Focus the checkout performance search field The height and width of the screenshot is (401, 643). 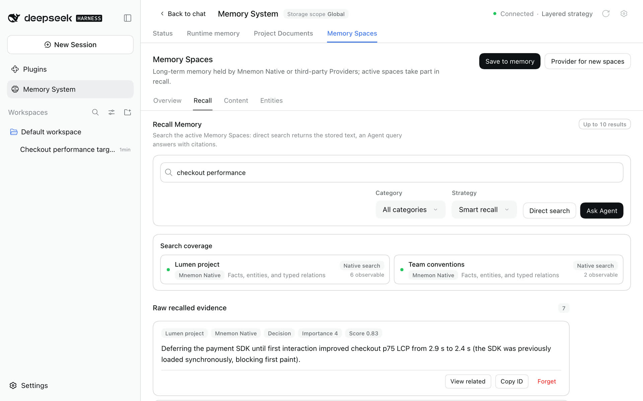391,172
